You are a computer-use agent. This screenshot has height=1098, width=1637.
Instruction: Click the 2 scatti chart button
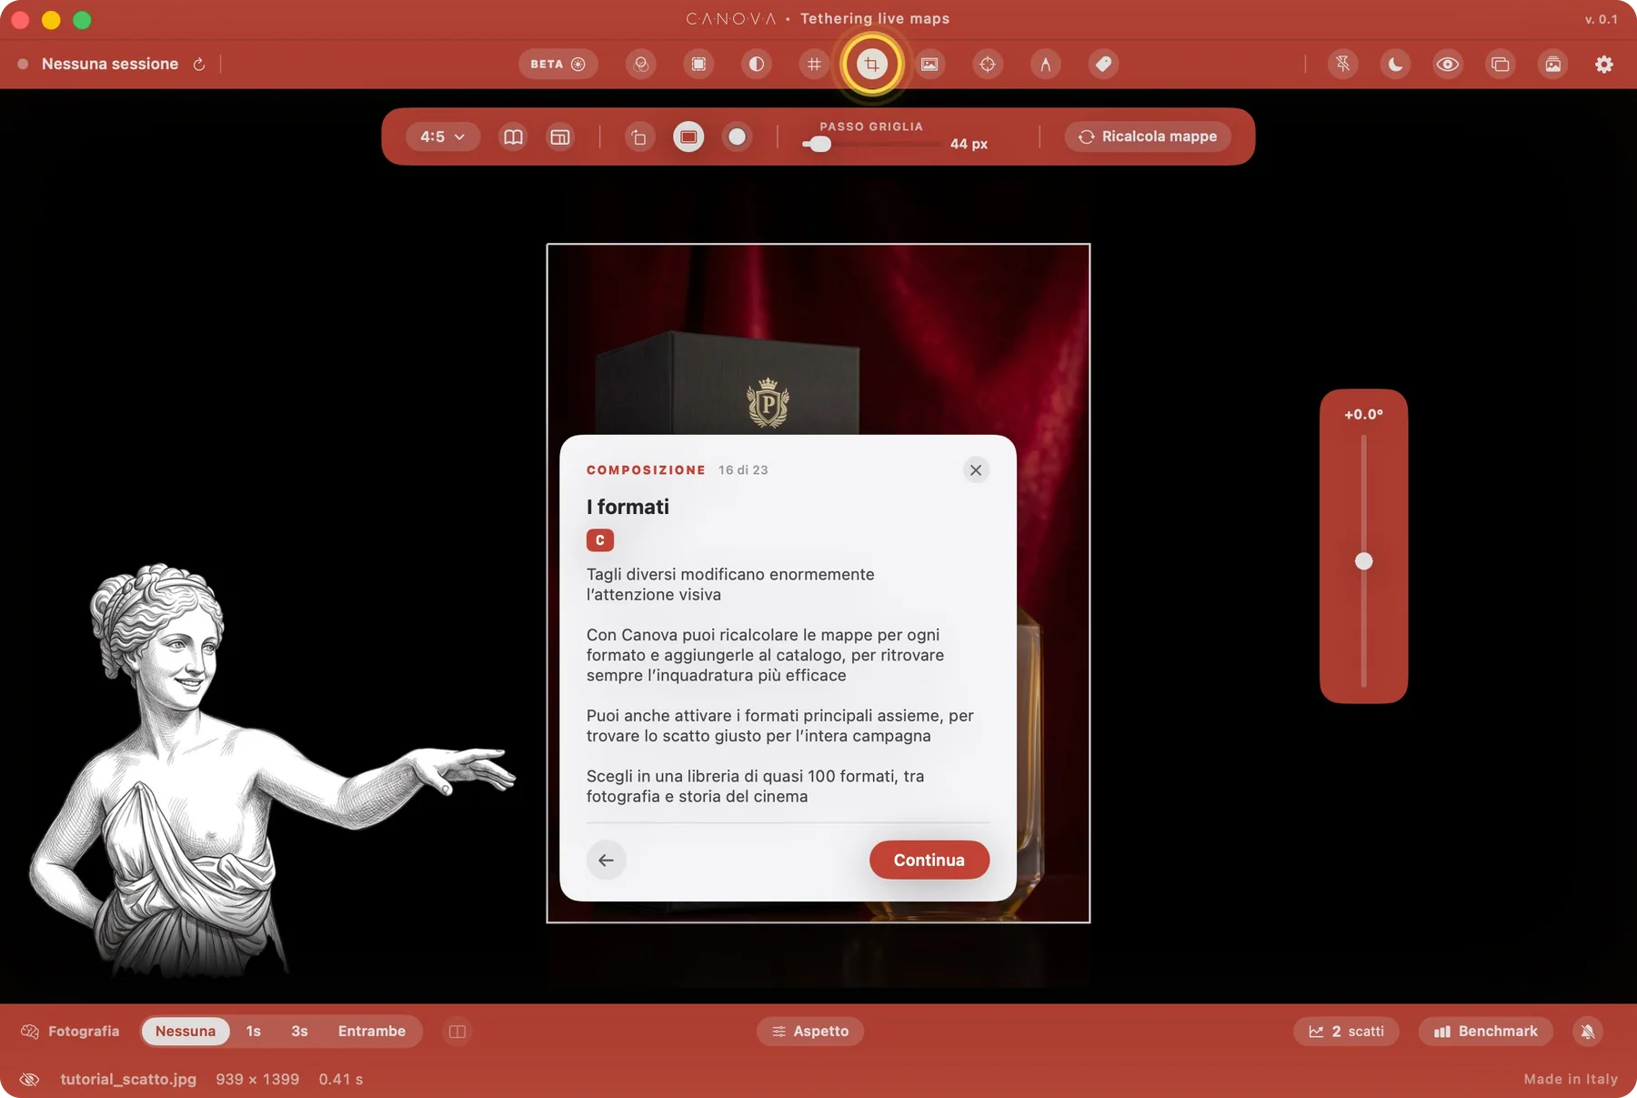pyautogui.click(x=1346, y=1031)
